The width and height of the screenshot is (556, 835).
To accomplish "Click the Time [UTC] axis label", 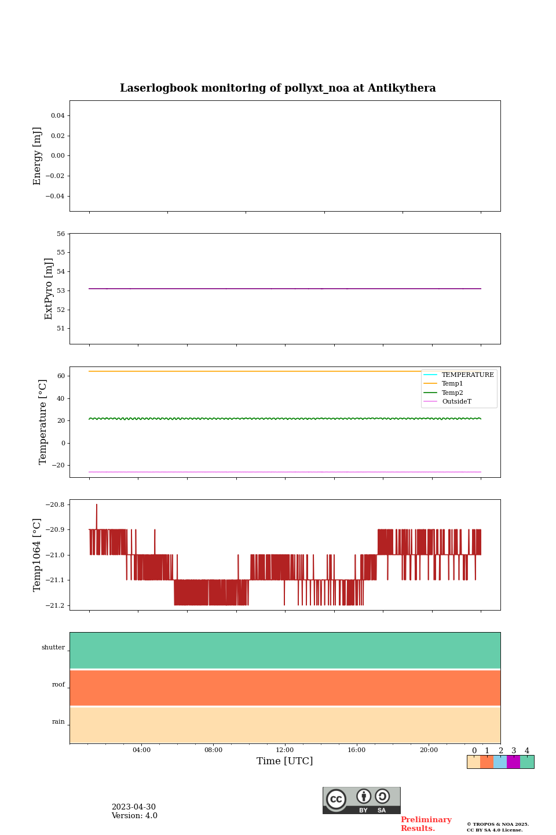I will tap(285, 761).
